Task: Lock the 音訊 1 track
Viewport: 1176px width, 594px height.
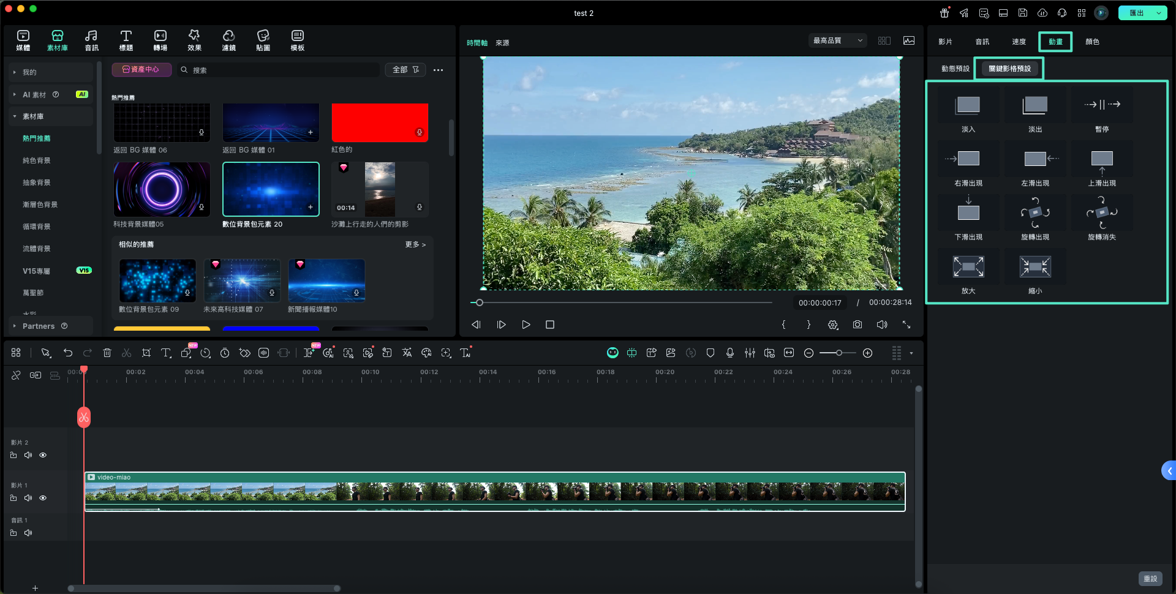Action: 13,533
